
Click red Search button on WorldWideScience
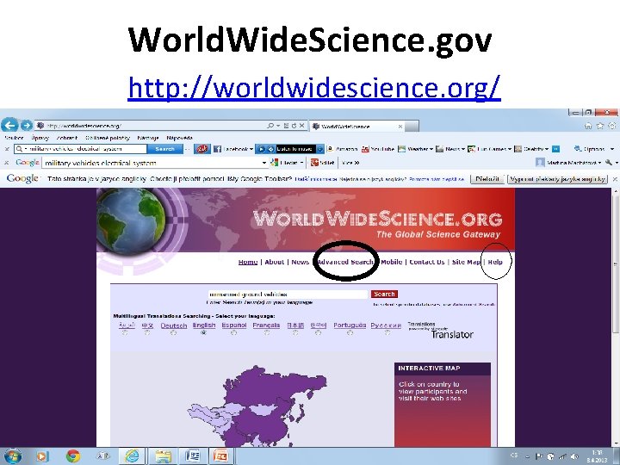coord(384,294)
